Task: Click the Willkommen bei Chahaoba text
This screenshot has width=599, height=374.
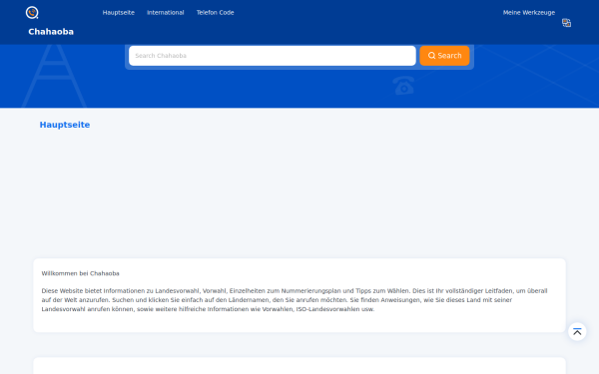Action: (x=80, y=273)
